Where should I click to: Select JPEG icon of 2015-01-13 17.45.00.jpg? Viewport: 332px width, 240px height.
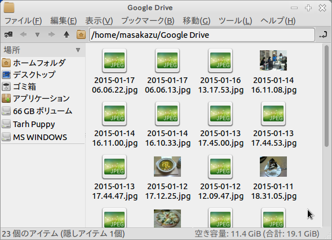tap(220, 114)
